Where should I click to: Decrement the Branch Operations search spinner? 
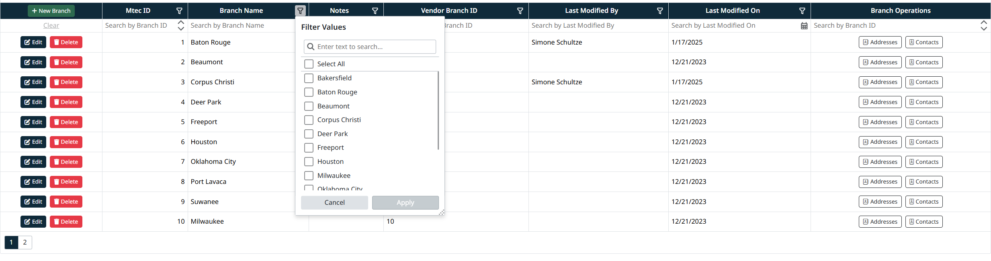[984, 29]
